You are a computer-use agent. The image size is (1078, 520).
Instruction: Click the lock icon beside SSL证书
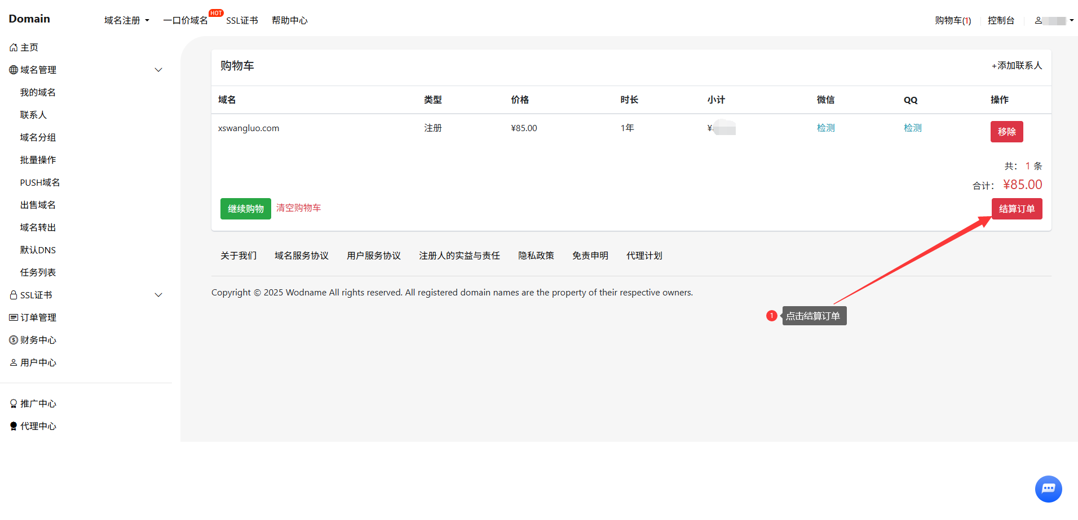coord(14,295)
